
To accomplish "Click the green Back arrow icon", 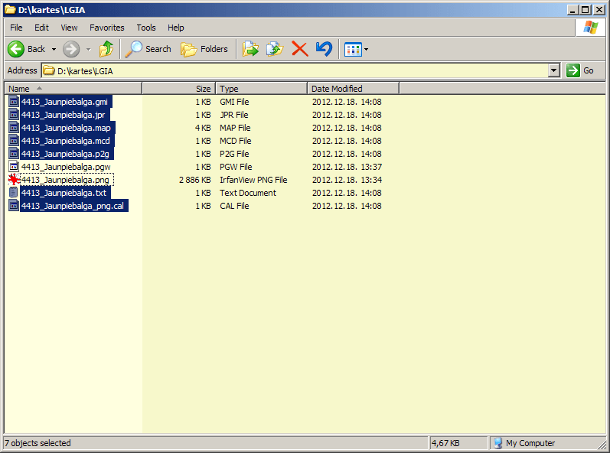I will [x=16, y=50].
